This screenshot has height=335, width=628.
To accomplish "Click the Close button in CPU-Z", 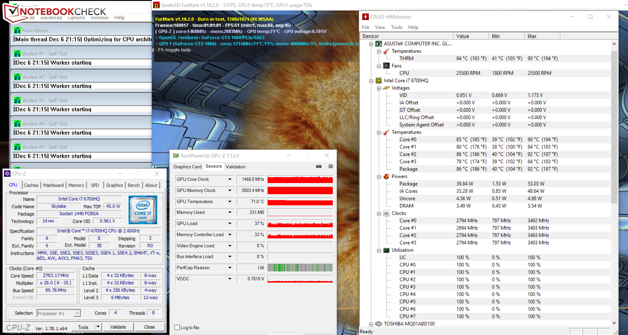I will click(x=150, y=327).
